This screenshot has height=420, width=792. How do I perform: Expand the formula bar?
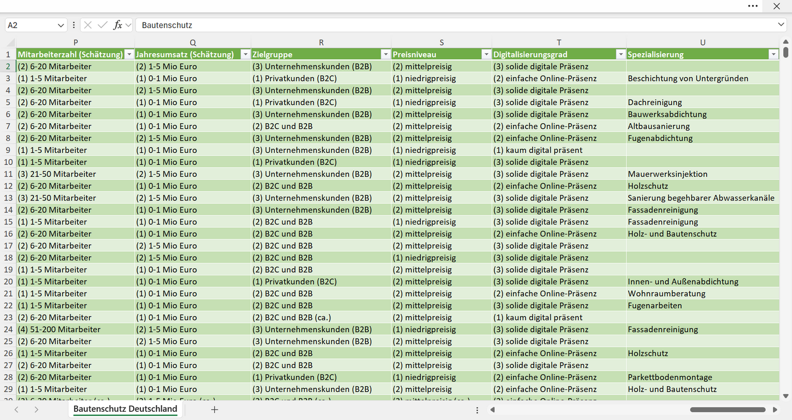781,25
